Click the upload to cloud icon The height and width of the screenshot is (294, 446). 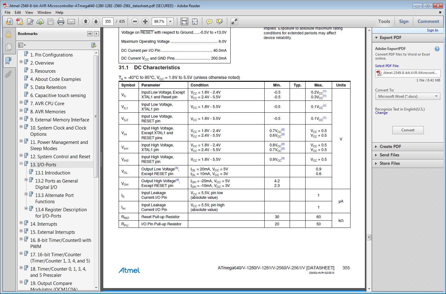coord(40,22)
